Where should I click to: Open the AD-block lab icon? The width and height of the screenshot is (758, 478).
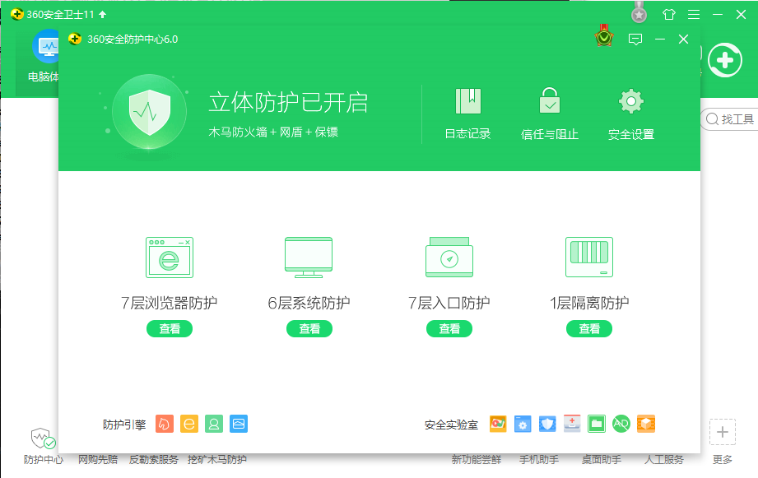(x=621, y=424)
